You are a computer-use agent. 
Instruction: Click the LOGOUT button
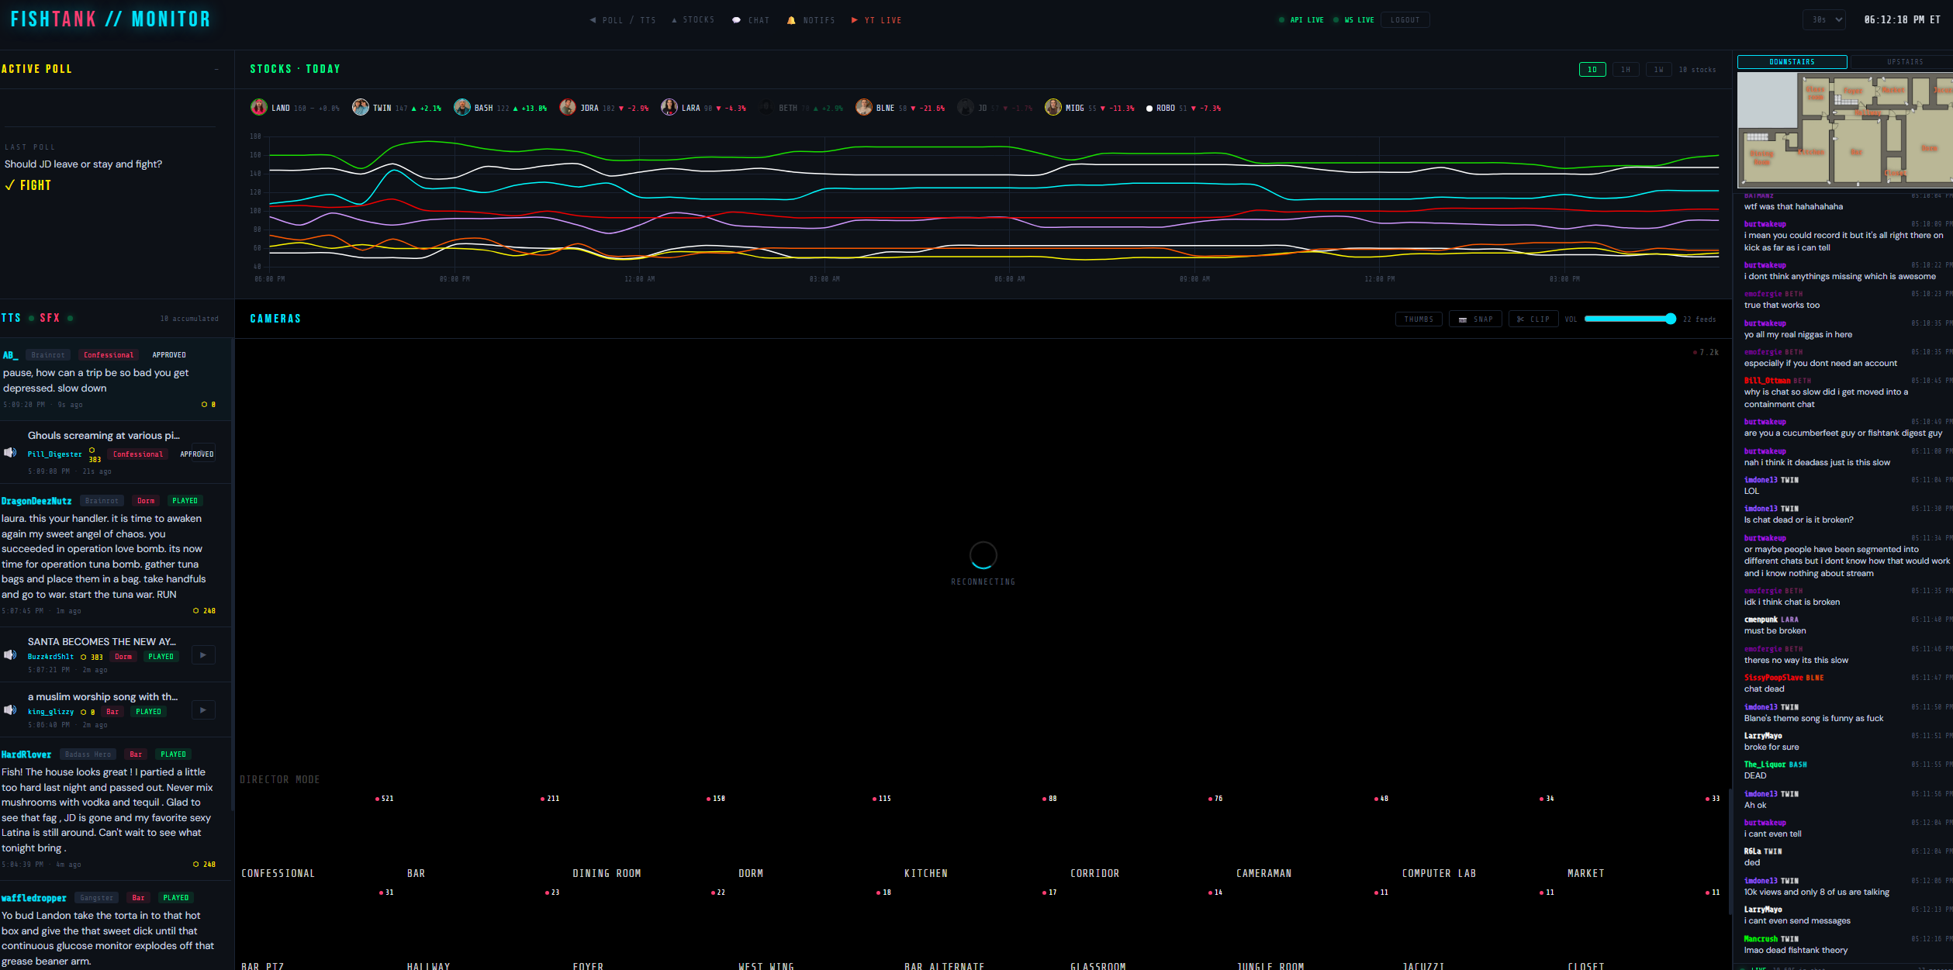[1405, 20]
